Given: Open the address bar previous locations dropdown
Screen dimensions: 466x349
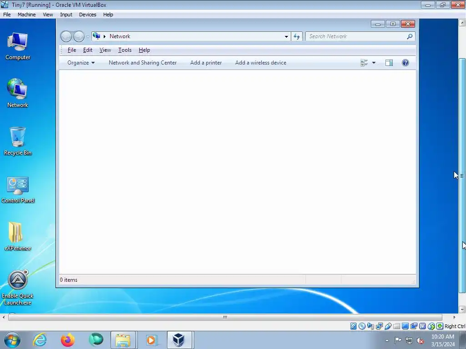Looking at the screenshot, I should 286,36.
